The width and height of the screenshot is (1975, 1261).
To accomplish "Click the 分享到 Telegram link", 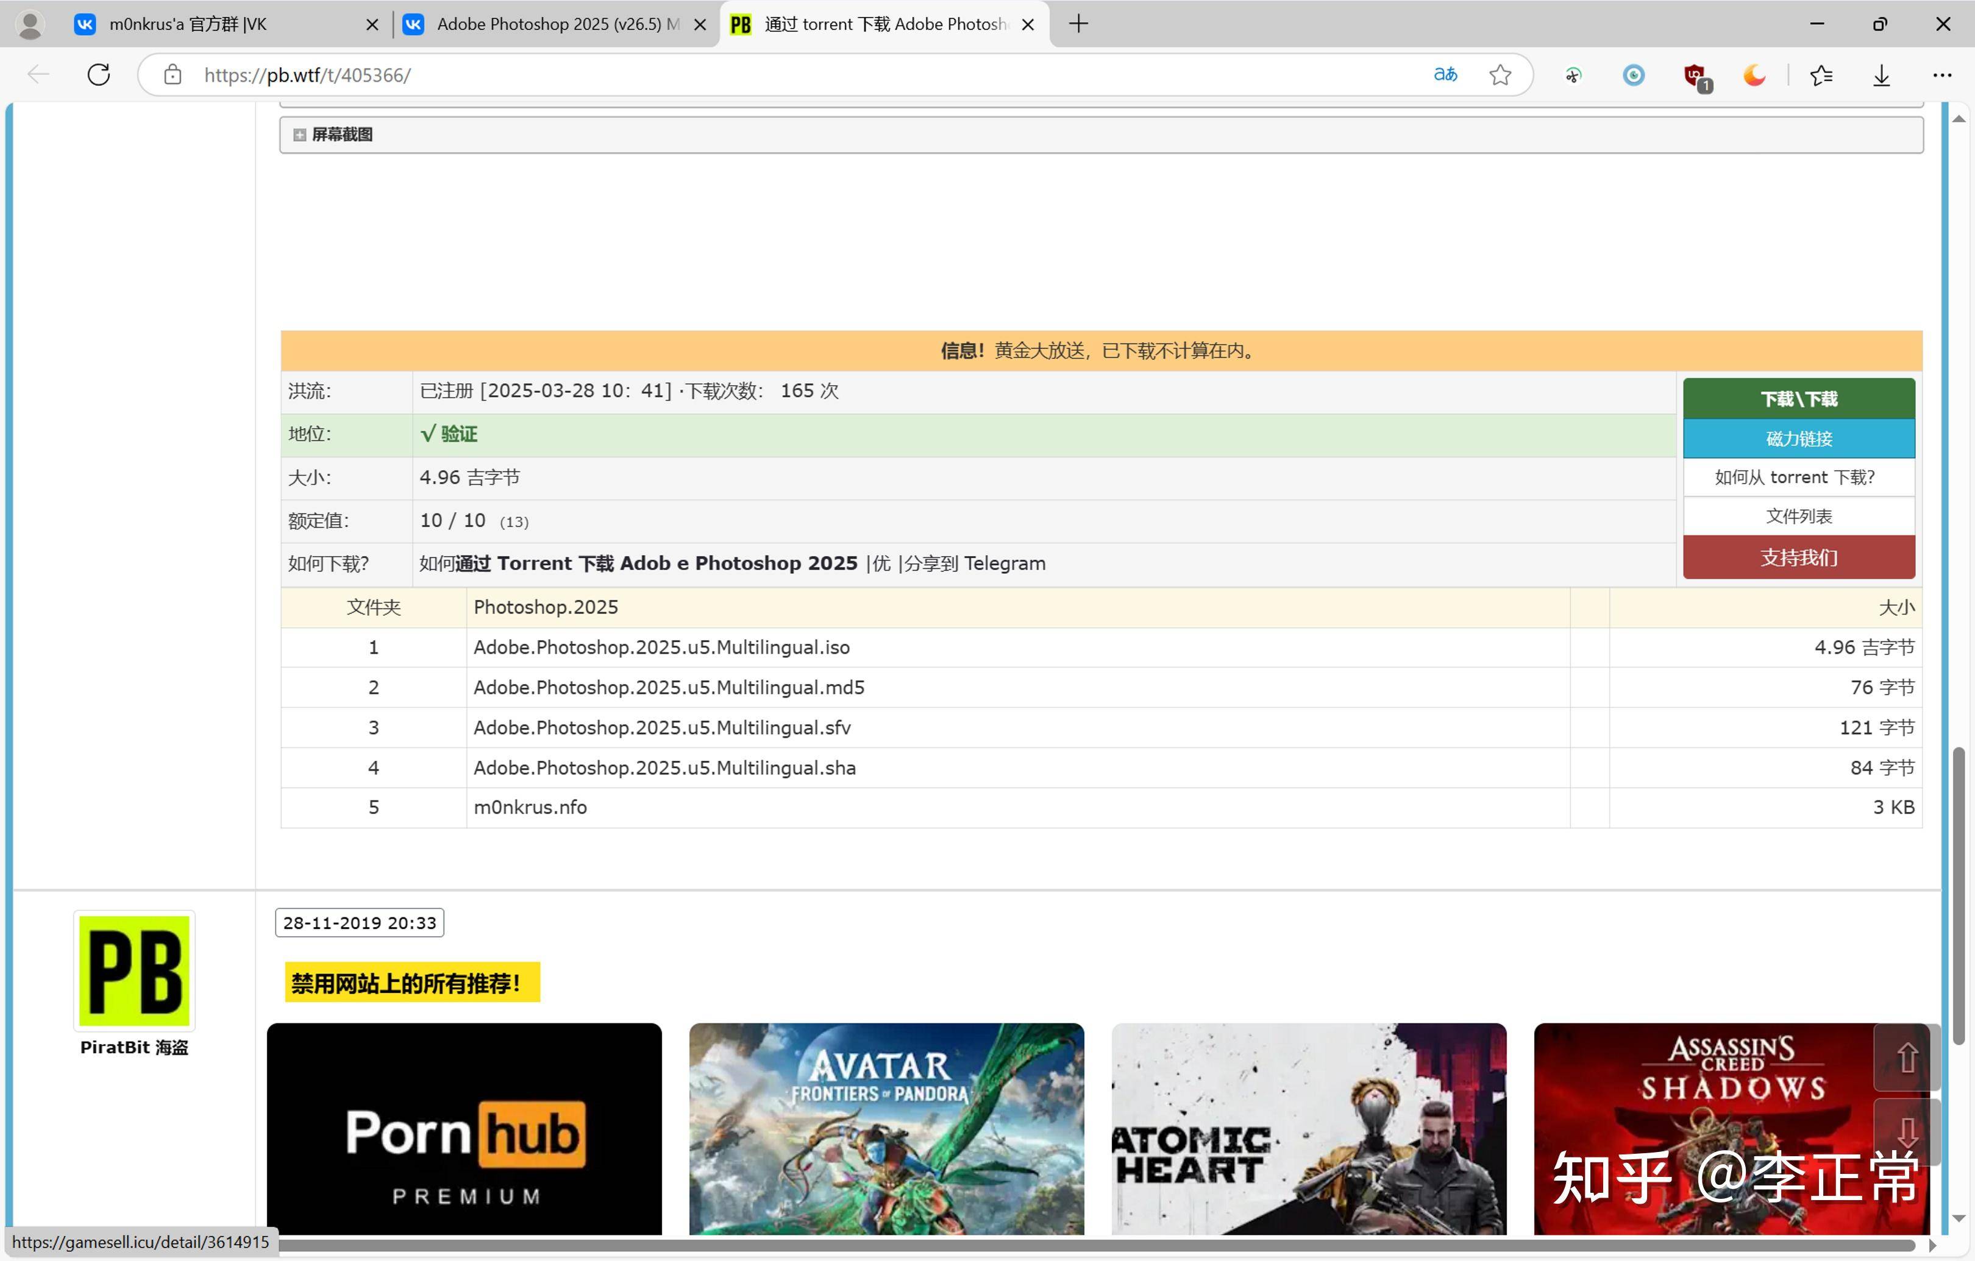I will click(x=974, y=563).
